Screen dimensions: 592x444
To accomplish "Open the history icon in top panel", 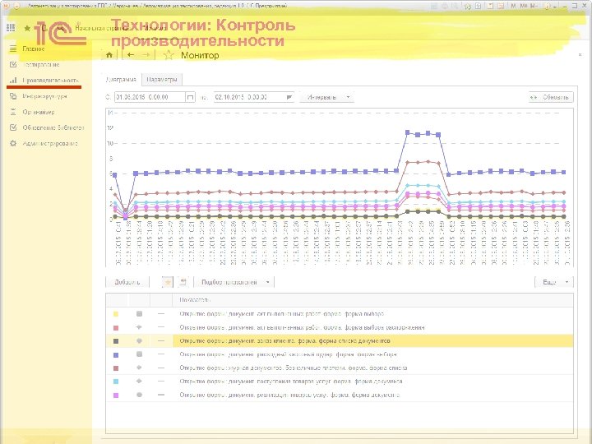I will [x=44, y=28].
